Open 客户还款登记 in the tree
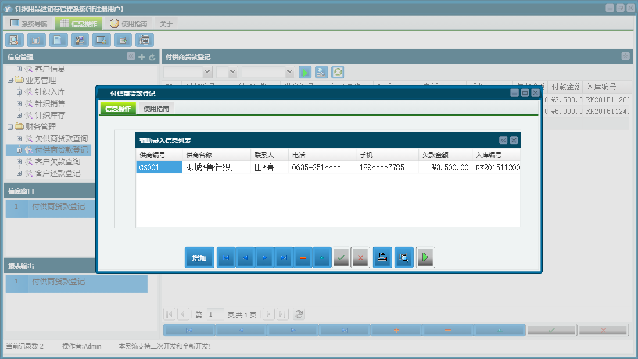638x359 pixels. tap(58, 173)
